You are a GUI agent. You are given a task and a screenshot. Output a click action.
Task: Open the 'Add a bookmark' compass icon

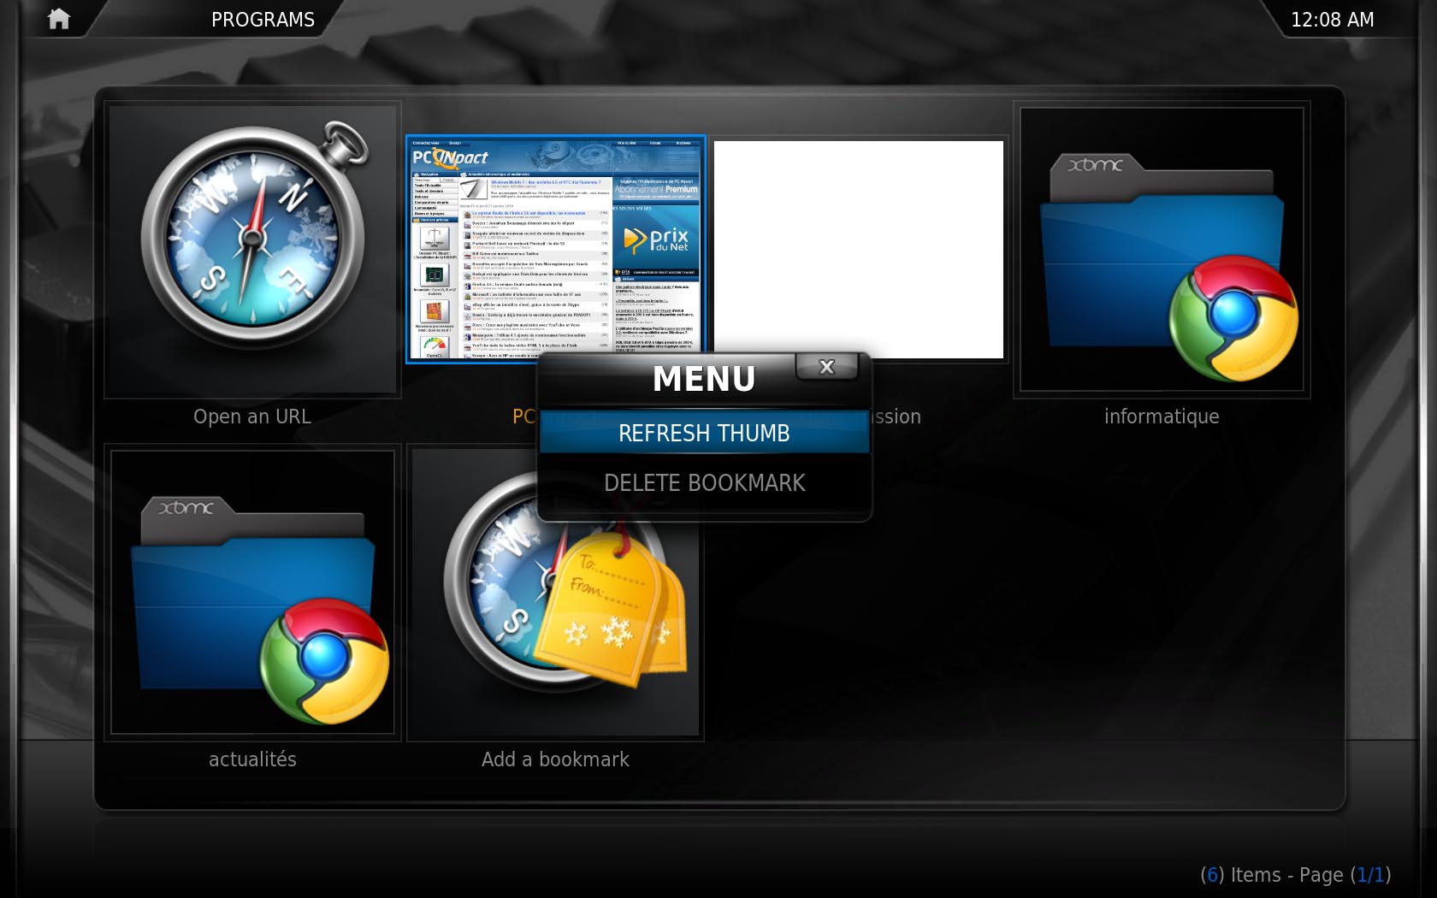click(555, 592)
